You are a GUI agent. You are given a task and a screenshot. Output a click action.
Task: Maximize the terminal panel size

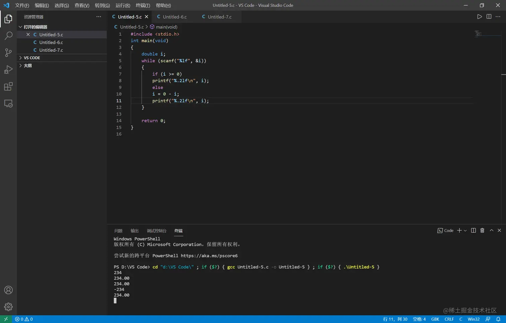point(492,230)
